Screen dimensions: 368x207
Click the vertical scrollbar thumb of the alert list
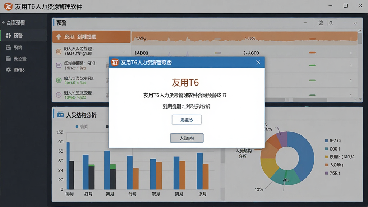(x=360, y=38)
